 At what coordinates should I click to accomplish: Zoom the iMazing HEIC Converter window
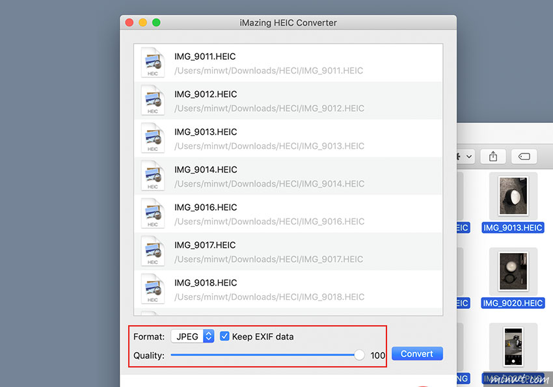(156, 23)
